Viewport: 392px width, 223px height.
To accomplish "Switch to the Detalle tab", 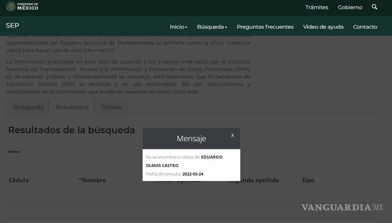I will click(112, 107).
